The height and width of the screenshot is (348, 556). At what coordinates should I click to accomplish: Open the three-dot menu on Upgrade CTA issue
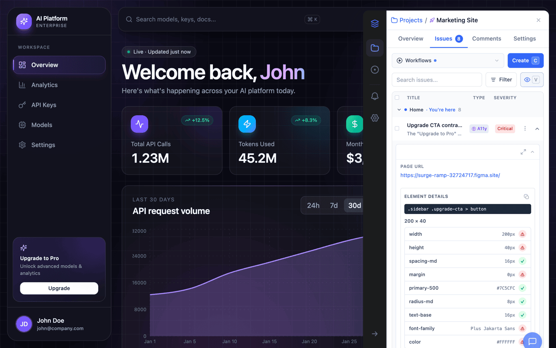click(x=525, y=129)
